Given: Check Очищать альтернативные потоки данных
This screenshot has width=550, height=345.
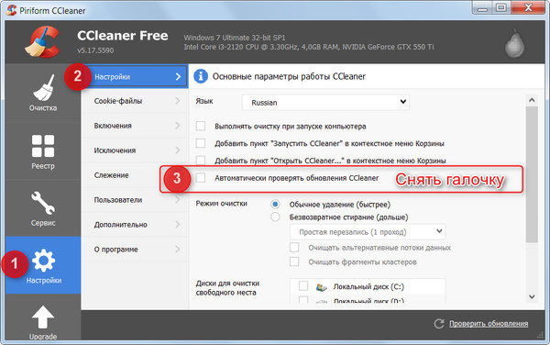Looking at the screenshot, I should pyautogui.click(x=294, y=248).
